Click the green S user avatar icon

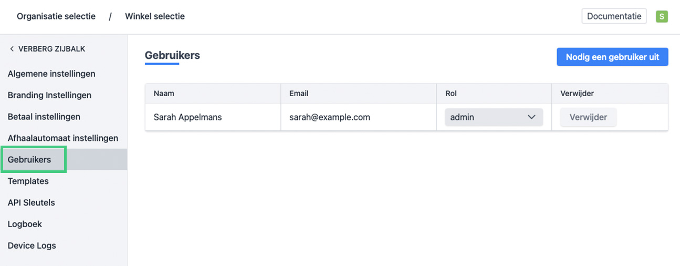[662, 16]
